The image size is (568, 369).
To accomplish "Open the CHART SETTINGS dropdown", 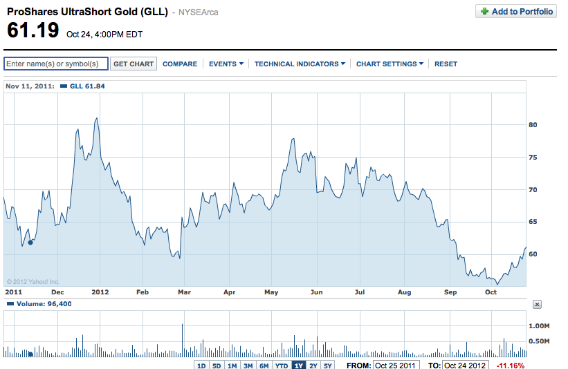I will click(390, 64).
